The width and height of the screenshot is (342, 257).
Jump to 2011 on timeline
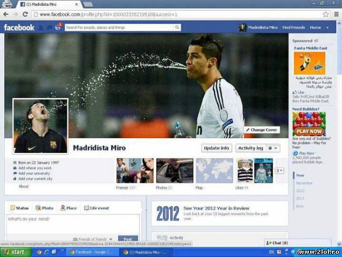tap(300, 199)
